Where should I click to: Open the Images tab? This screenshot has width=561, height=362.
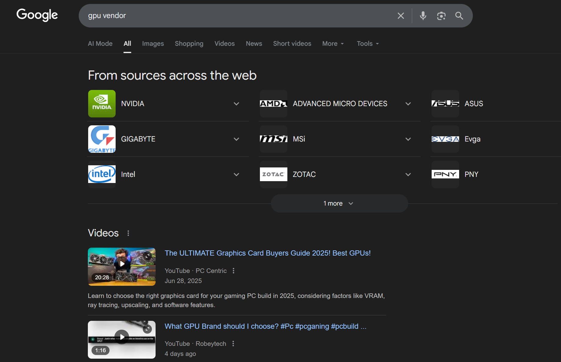[x=153, y=44]
